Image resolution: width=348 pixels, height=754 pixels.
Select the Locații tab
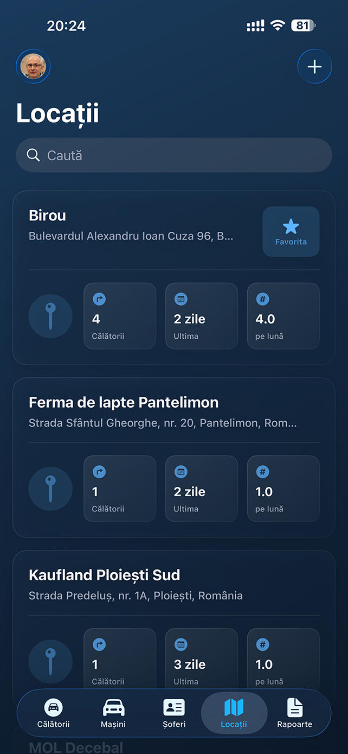point(234,712)
